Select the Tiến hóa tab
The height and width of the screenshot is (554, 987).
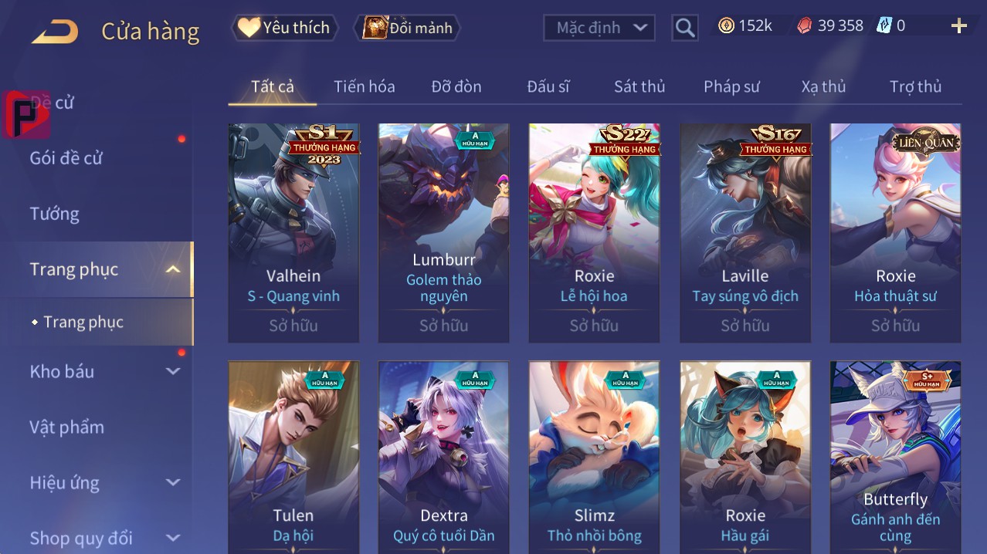point(365,86)
